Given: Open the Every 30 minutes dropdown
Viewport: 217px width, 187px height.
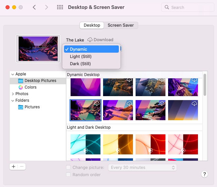Looking at the screenshot, I should pos(142,168).
